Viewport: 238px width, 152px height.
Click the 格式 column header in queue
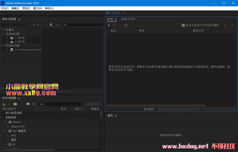(x=113, y=31)
